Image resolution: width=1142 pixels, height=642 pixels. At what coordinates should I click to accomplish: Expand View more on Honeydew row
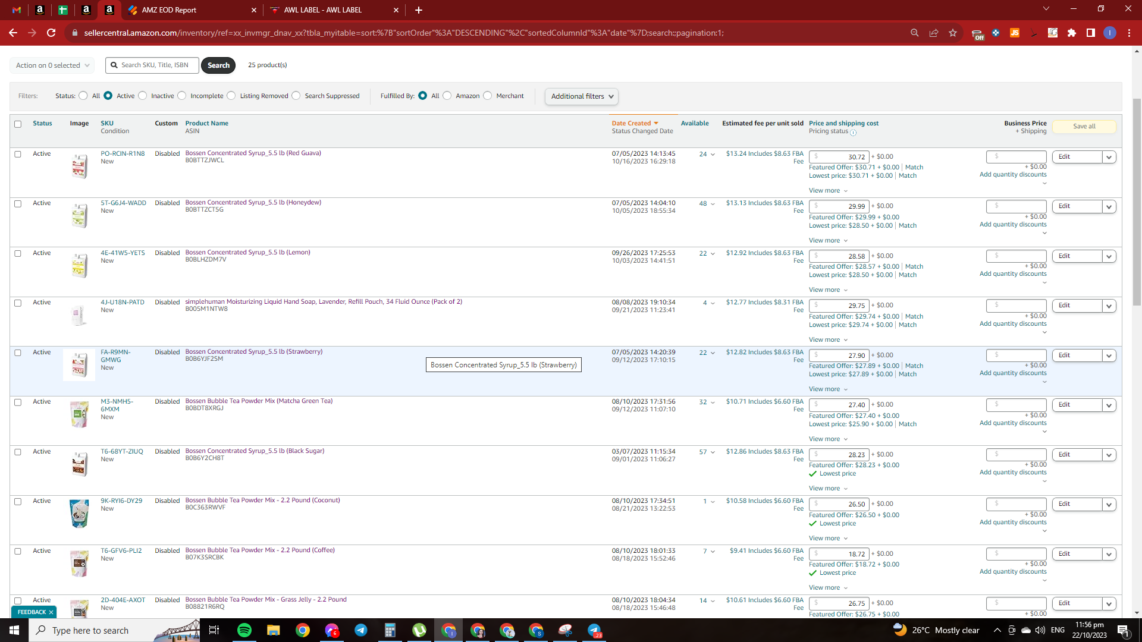tap(828, 241)
